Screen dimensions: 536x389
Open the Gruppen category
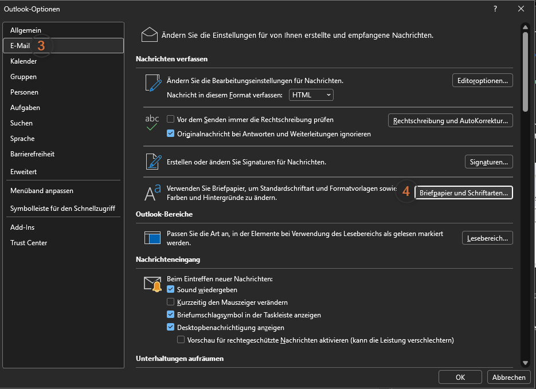tap(63, 77)
